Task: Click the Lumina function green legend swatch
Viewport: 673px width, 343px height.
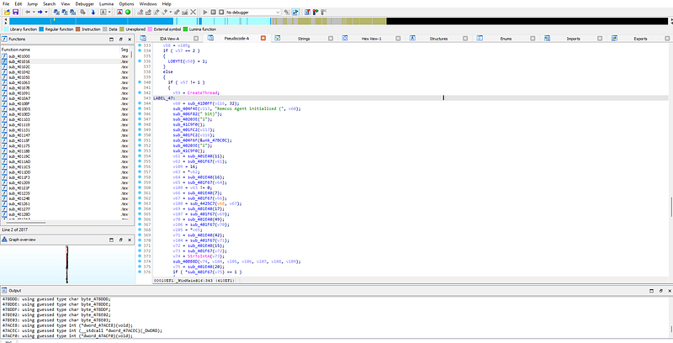Action: coord(185,29)
